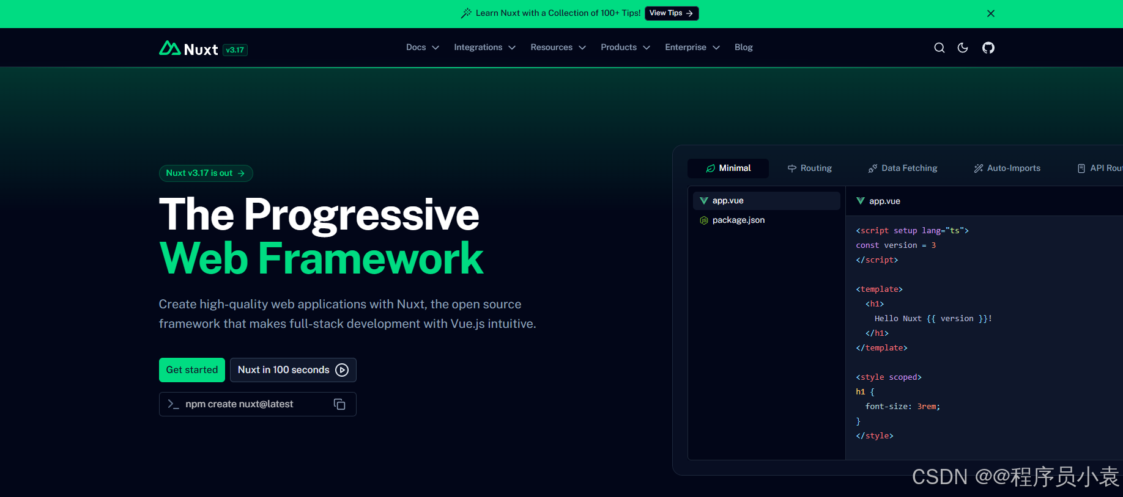Click the 'const version = 3' code line
Screen dimensions: 1123x497
click(895, 245)
